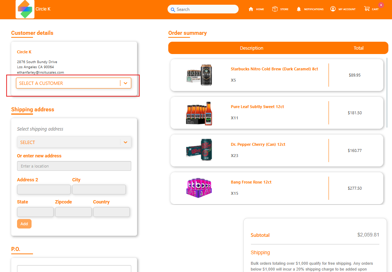392x272 pixels.
Task: Click the $2,059.81 subtotal amount
Action: tap(368, 235)
